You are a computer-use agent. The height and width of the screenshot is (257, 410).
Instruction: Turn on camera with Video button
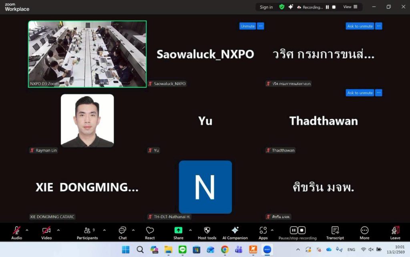[46, 232]
